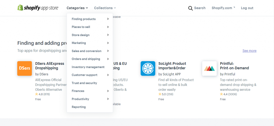Click the 'by SoLight APP' developer text

pos(169,74)
